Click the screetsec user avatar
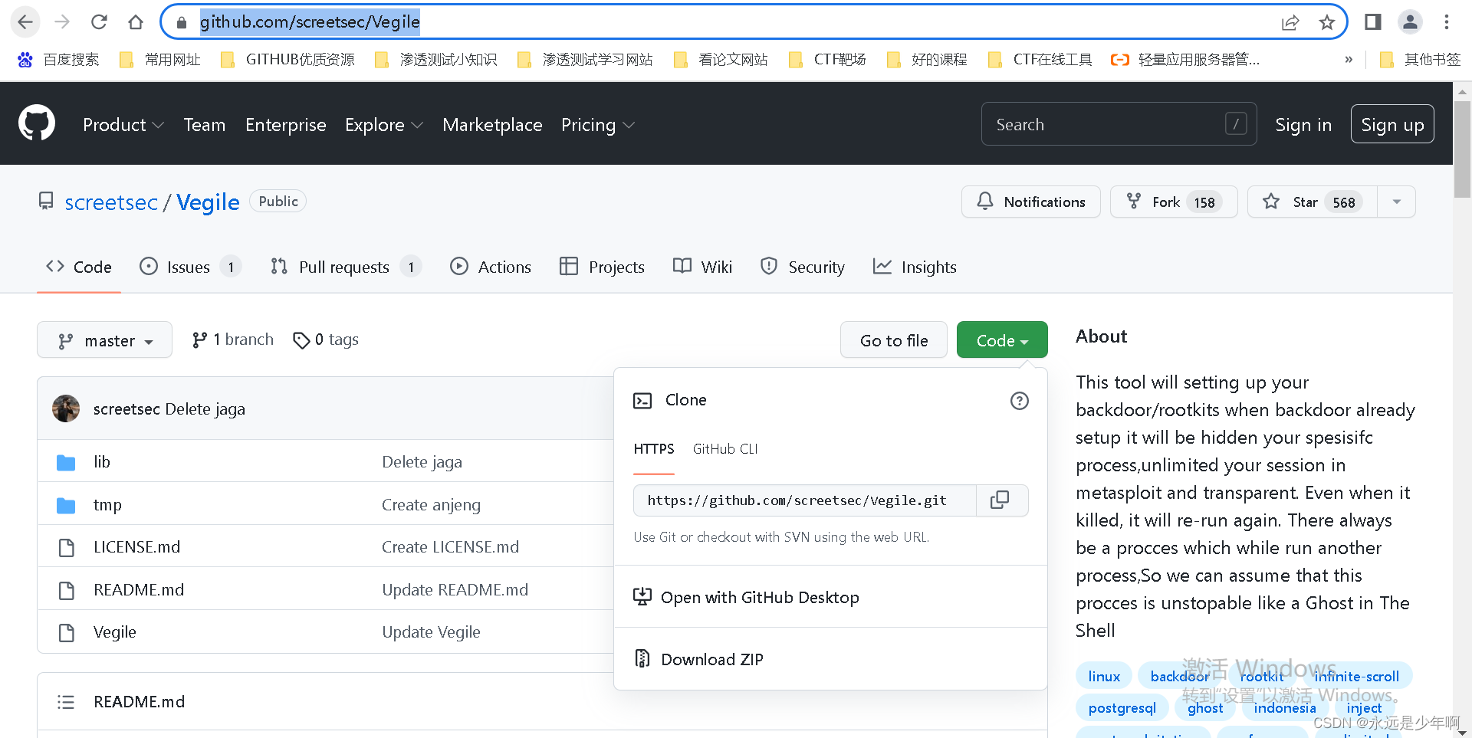 coord(66,408)
